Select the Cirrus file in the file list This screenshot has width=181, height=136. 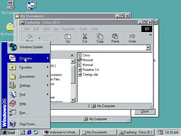pos(84,55)
